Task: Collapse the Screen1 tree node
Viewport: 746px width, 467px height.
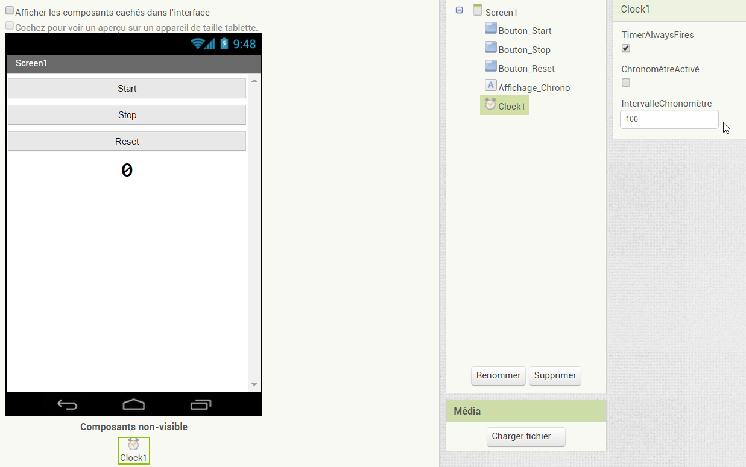Action: click(459, 11)
